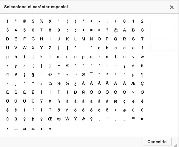
Task: Click the Cancel·la button
Action: point(157,141)
